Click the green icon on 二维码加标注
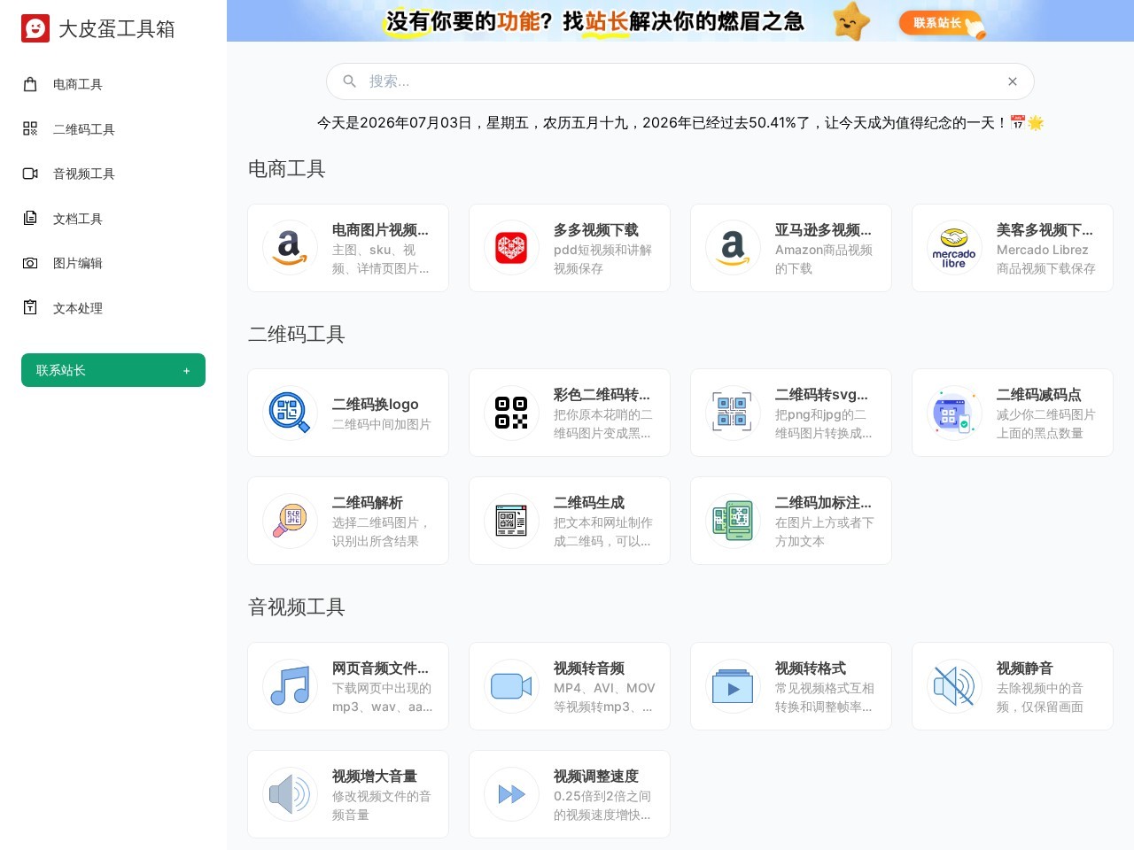1134x850 pixels. (x=733, y=521)
